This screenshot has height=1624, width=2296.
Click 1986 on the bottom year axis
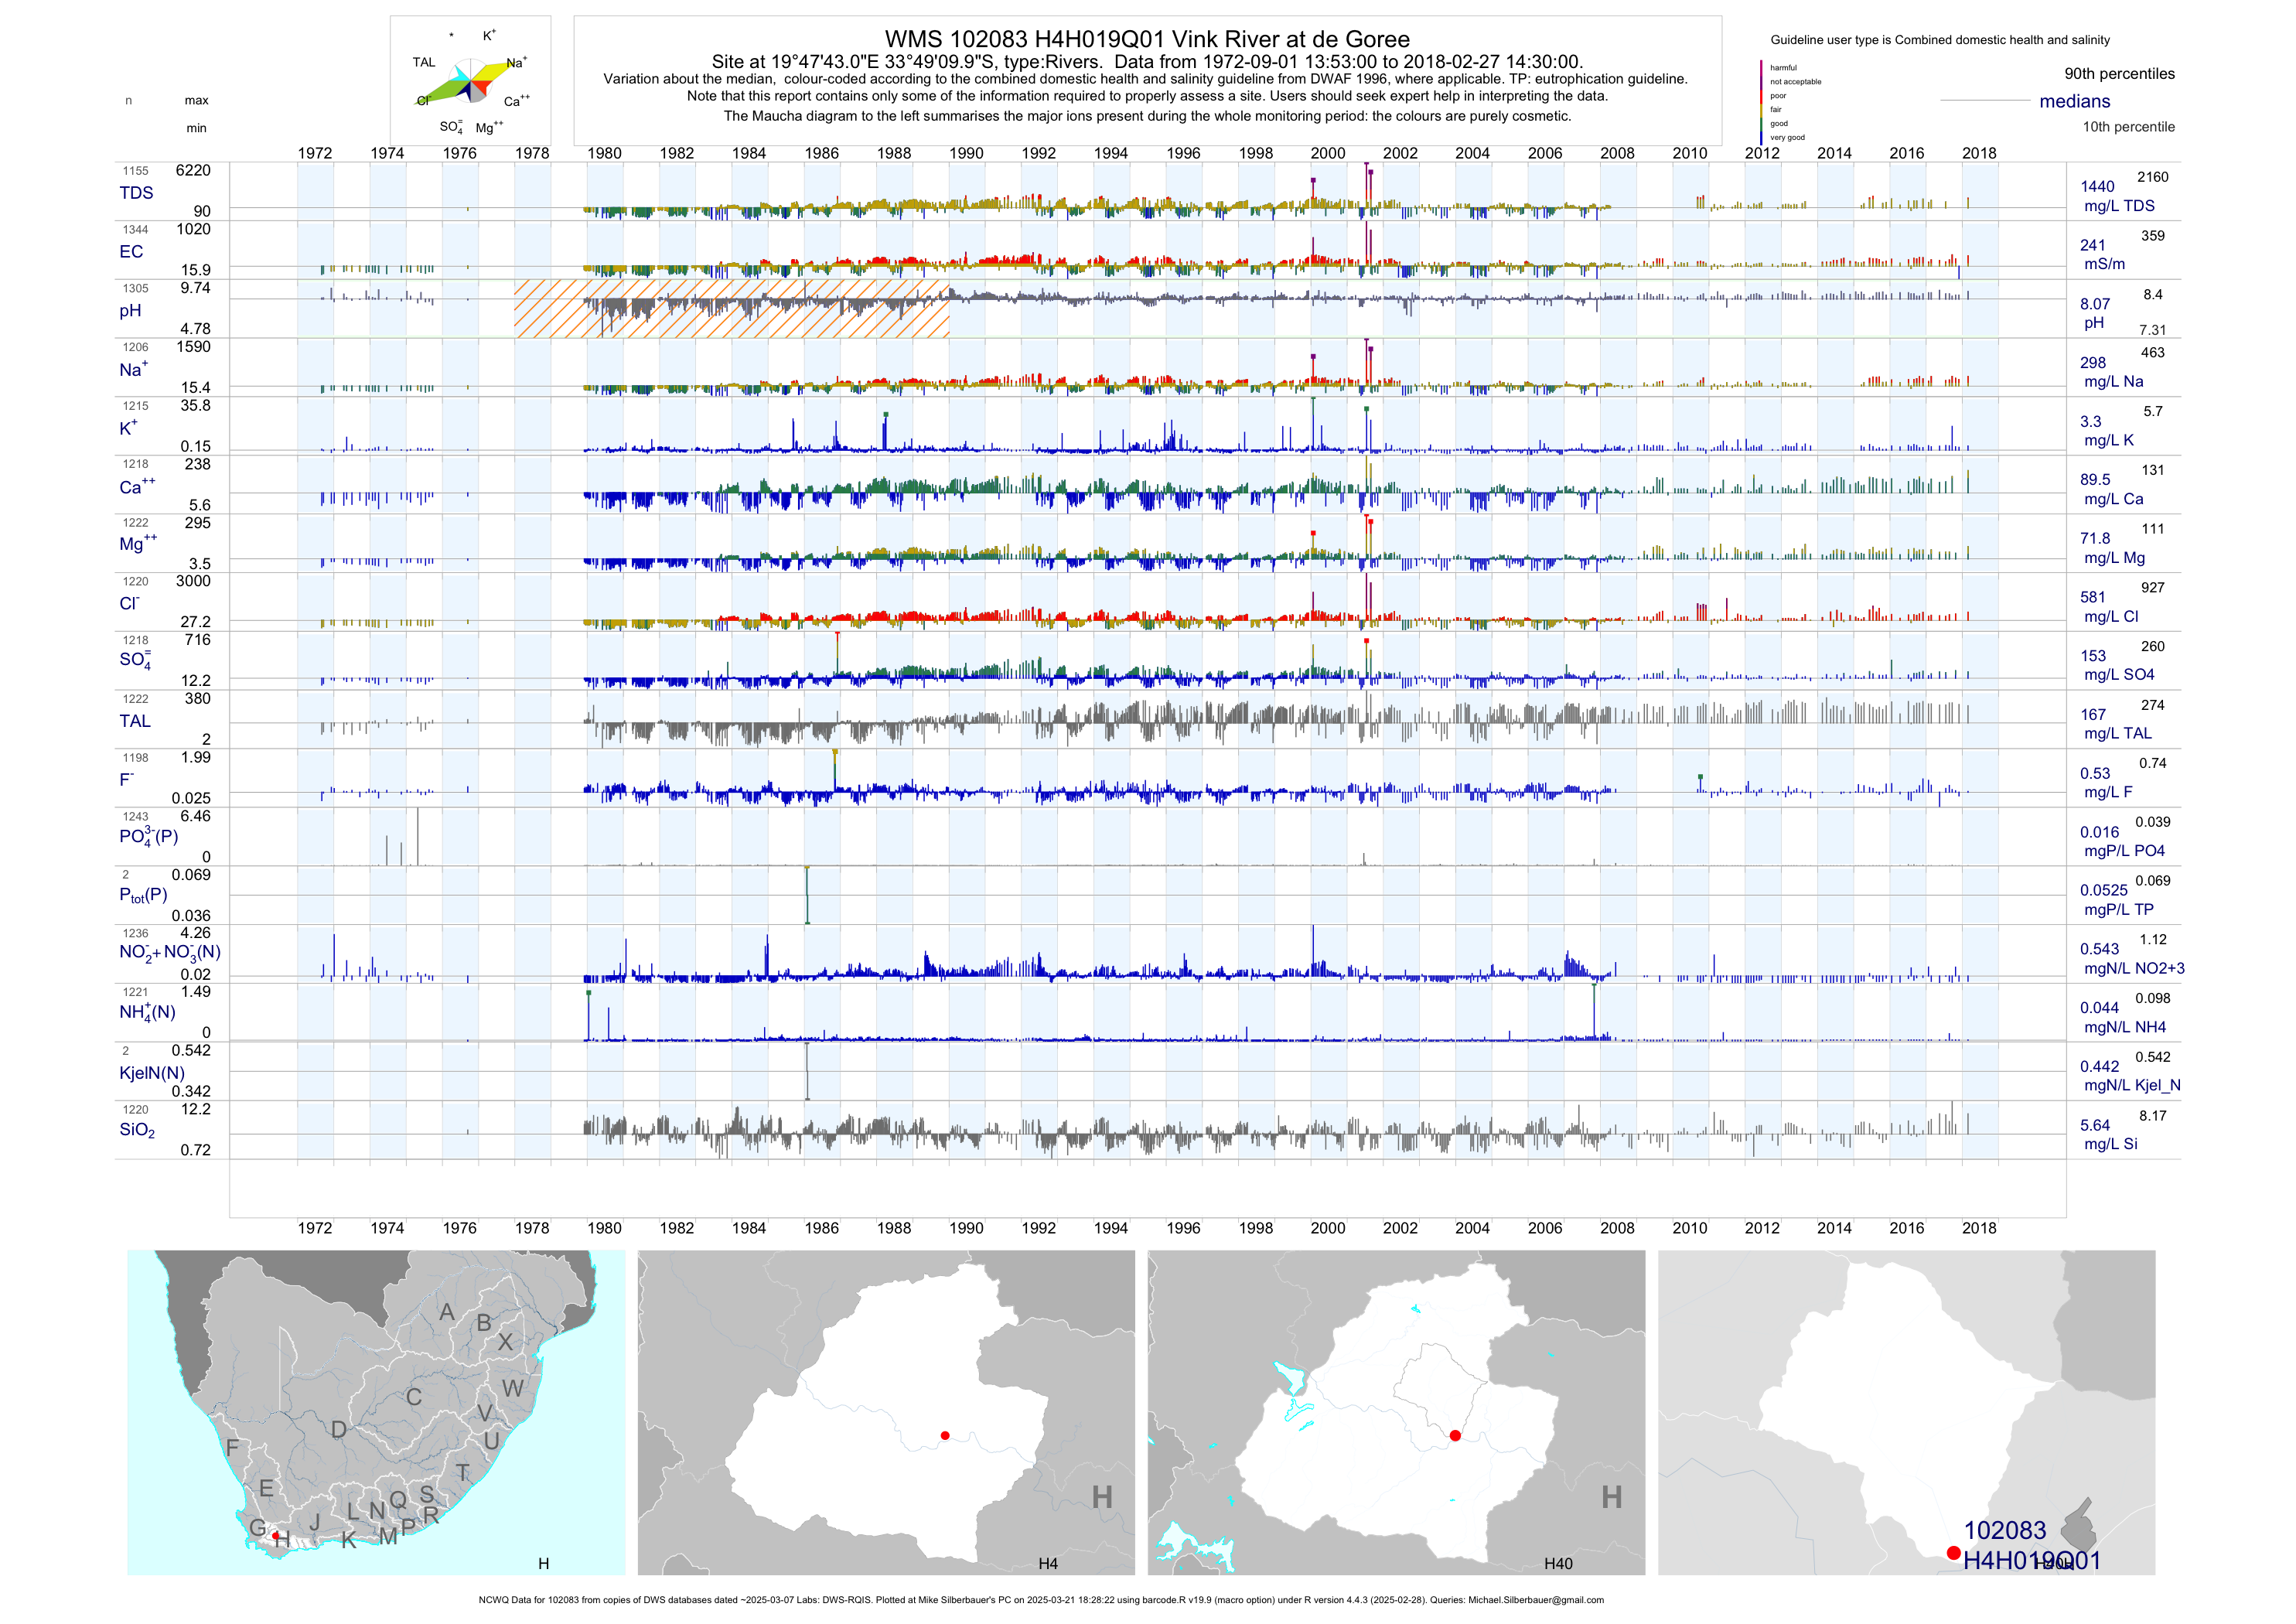coord(821,1228)
